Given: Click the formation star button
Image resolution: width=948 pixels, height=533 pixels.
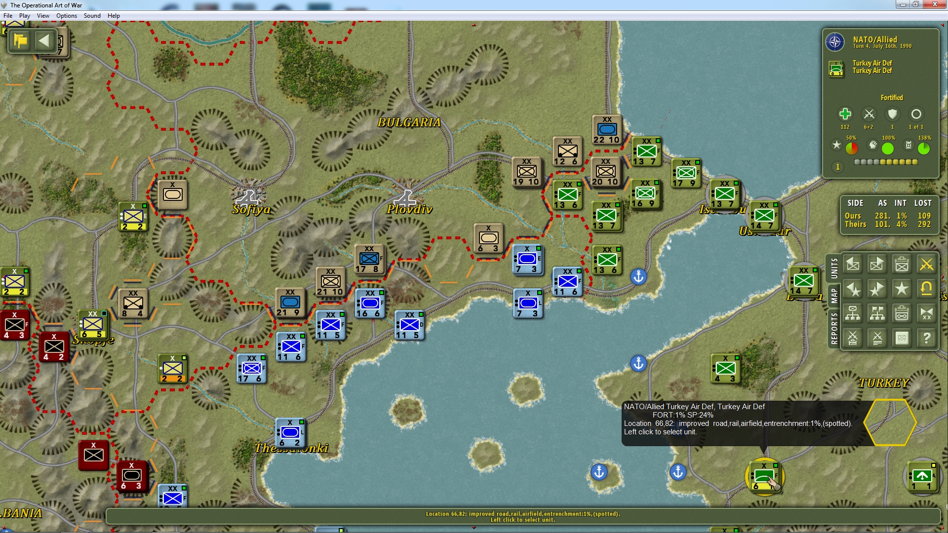Looking at the screenshot, I should (x=902, y=289).
